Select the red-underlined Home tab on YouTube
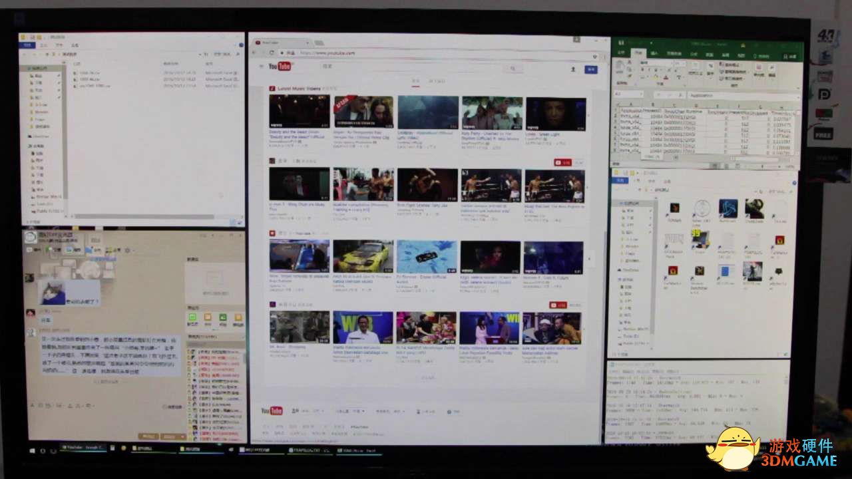852x479 pixels. [416, 81]
